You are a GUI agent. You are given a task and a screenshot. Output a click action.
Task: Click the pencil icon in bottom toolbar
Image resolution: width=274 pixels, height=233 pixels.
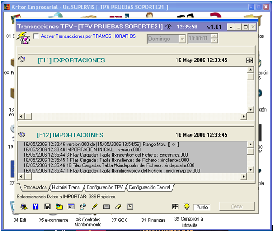pyautogui.click(x=94, y=207)
